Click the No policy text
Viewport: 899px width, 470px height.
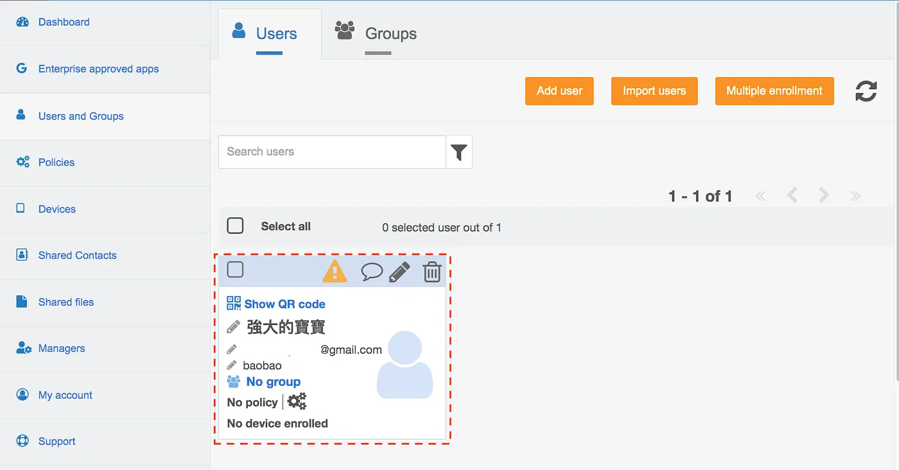tap(252, 403)
